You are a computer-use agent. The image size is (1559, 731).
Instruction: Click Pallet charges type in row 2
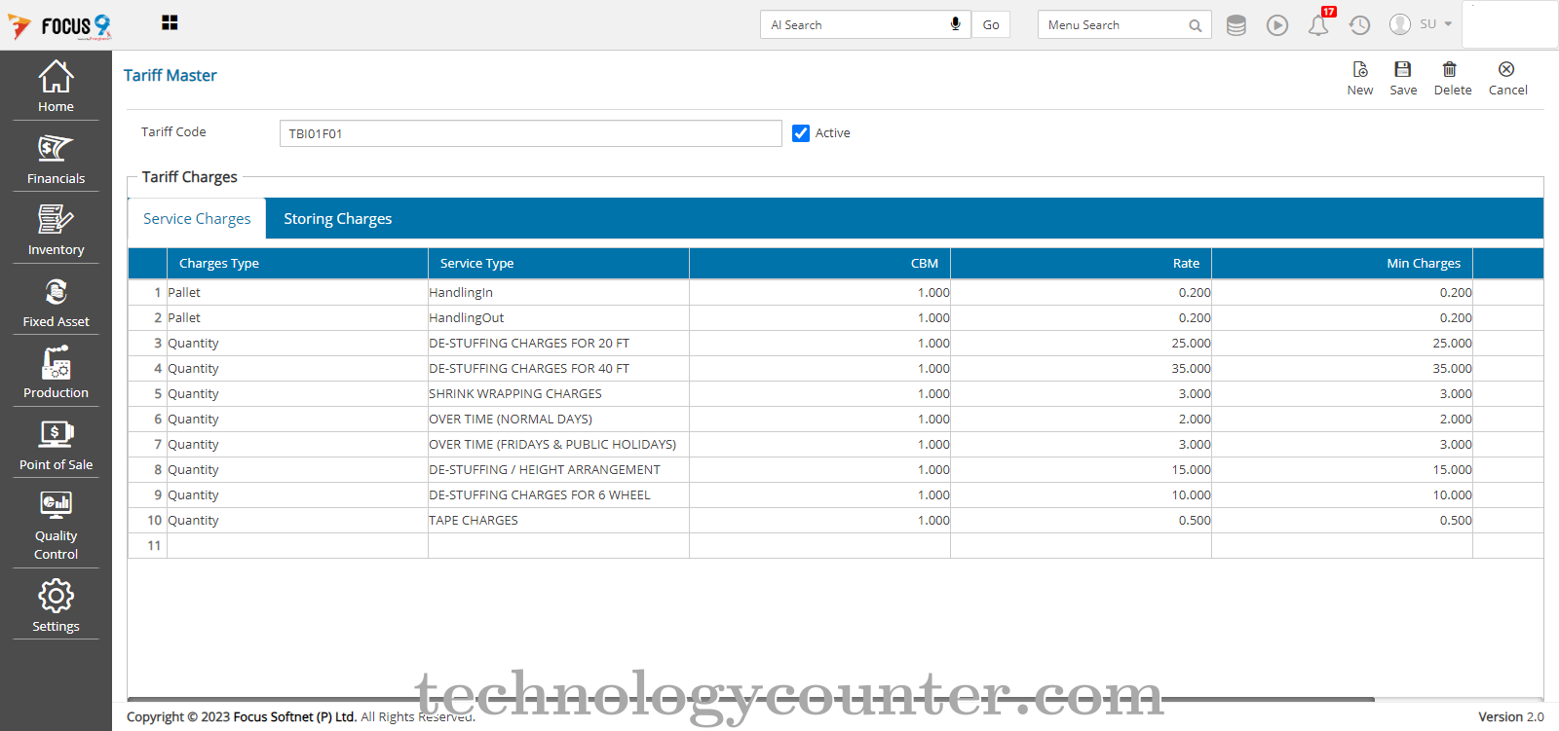[x=297, y=317]
